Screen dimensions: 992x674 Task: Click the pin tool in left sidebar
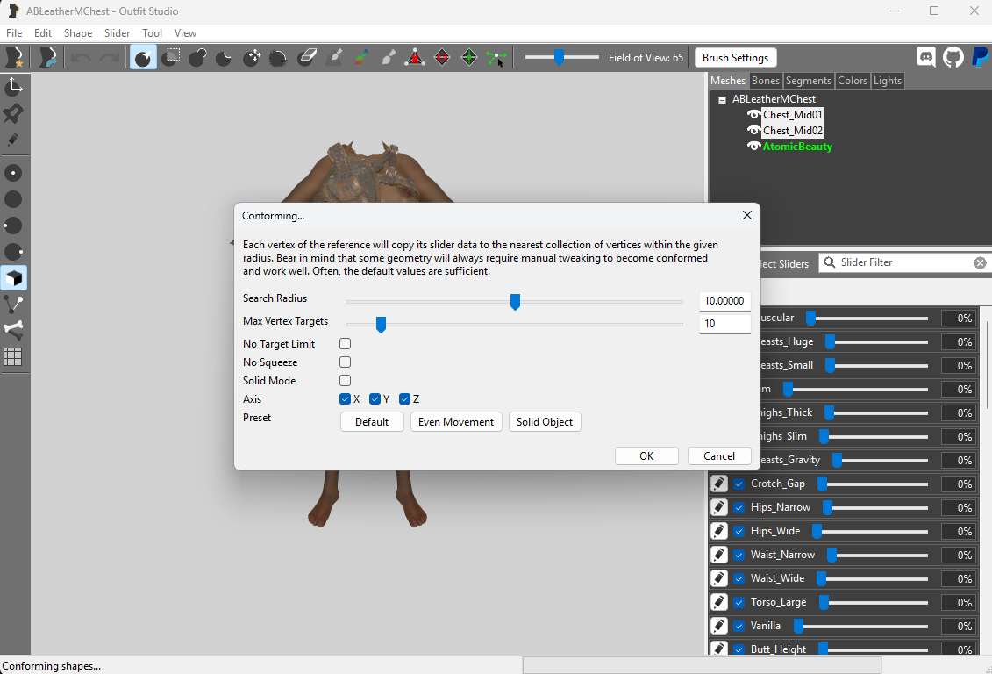13,113
